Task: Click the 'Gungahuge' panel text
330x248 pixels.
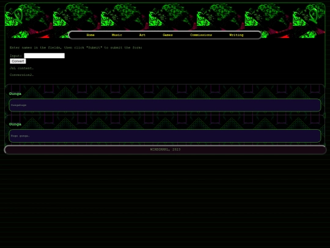Action: (19, 105)
